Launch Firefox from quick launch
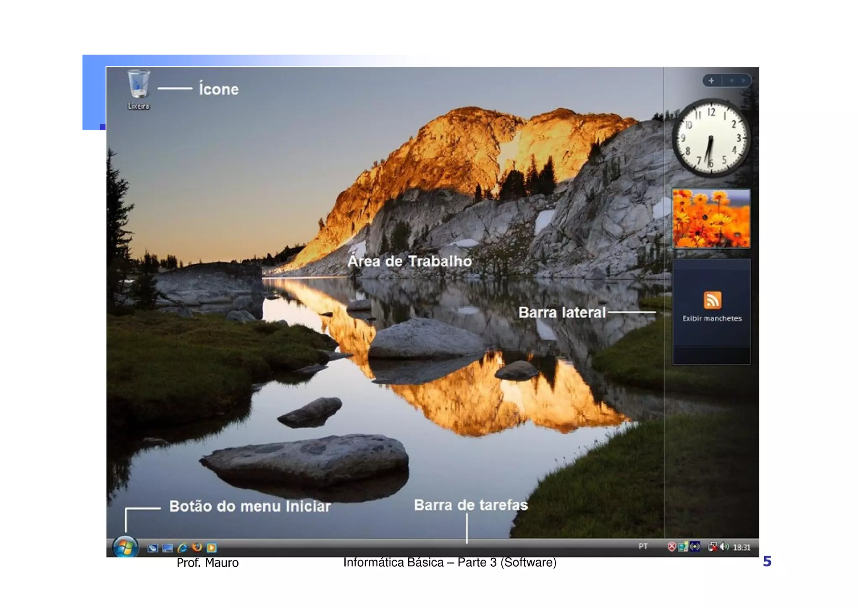 pyautogui.click(x=197, y=547)
